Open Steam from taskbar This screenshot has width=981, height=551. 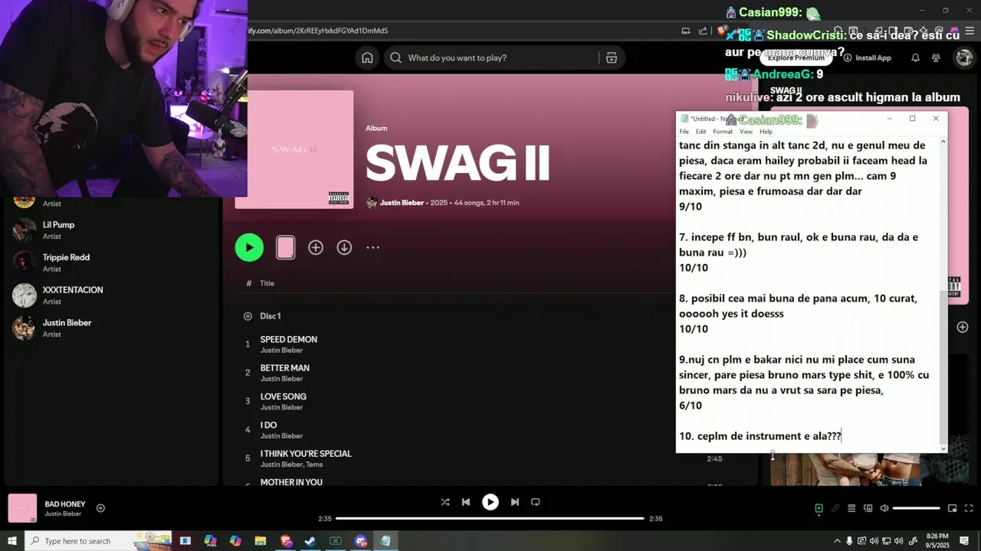(x=310, y=541)
